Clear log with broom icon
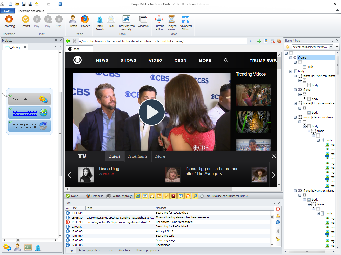The width and height of the screenshot is (341, 255). [x=278, y=239]
